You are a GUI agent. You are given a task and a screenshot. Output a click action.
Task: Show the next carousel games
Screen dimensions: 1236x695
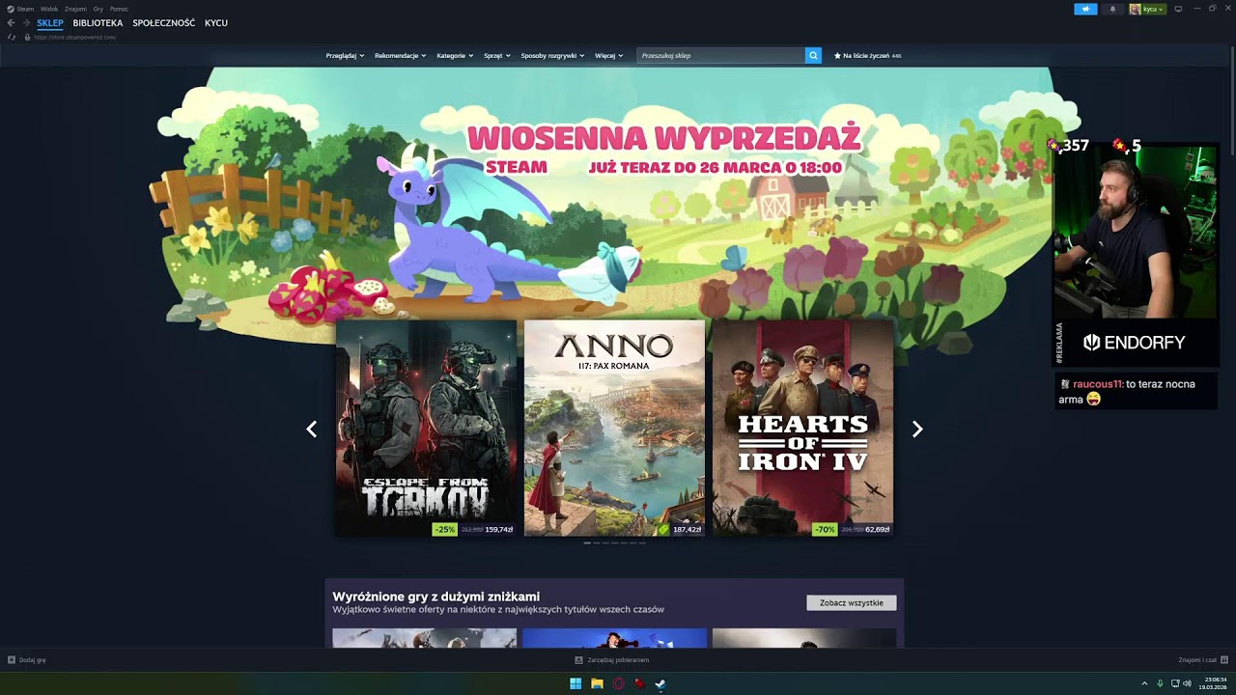pyautogui.click(x=917, y=430)
